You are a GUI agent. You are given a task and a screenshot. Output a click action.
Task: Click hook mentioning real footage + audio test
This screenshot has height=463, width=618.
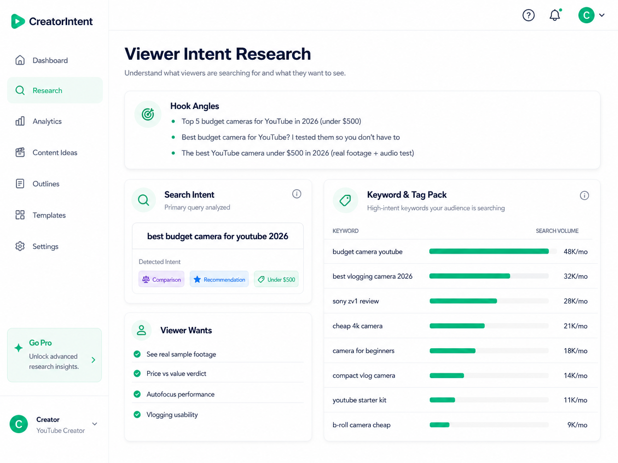click(298, 153)
